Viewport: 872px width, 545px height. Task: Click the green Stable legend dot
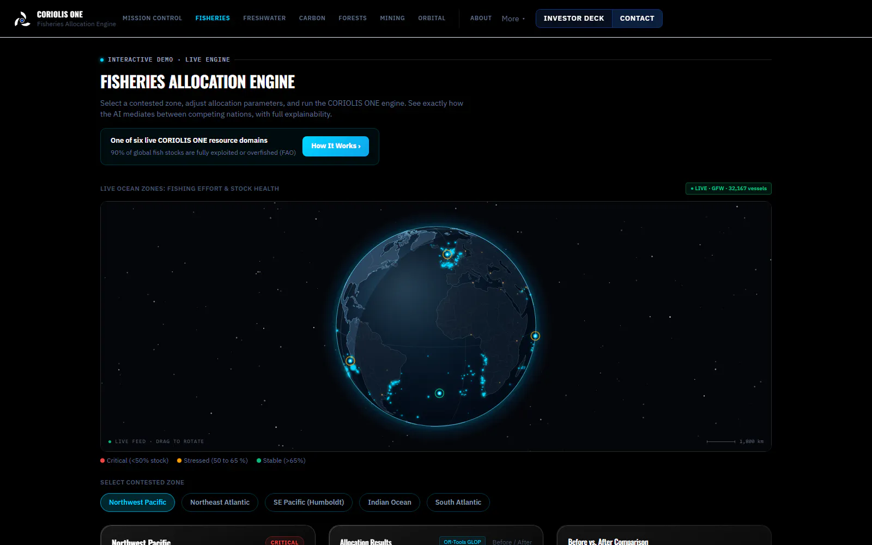coord(259,461)
